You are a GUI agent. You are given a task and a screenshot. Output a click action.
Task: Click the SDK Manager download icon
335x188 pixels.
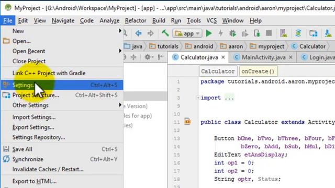click(x=328, y=33)
